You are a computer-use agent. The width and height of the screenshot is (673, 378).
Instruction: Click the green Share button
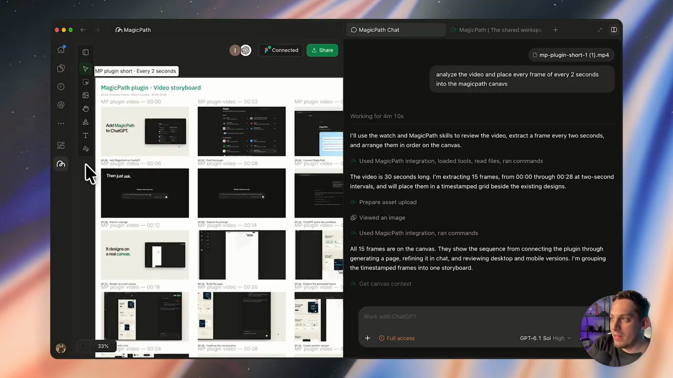322,50
